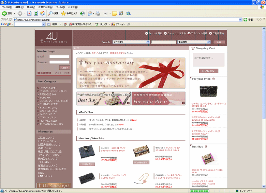This screenshot has width=266, height=193.
Task: Open the Back button history dropdown arrow
Action: click(x=14, y=13)
